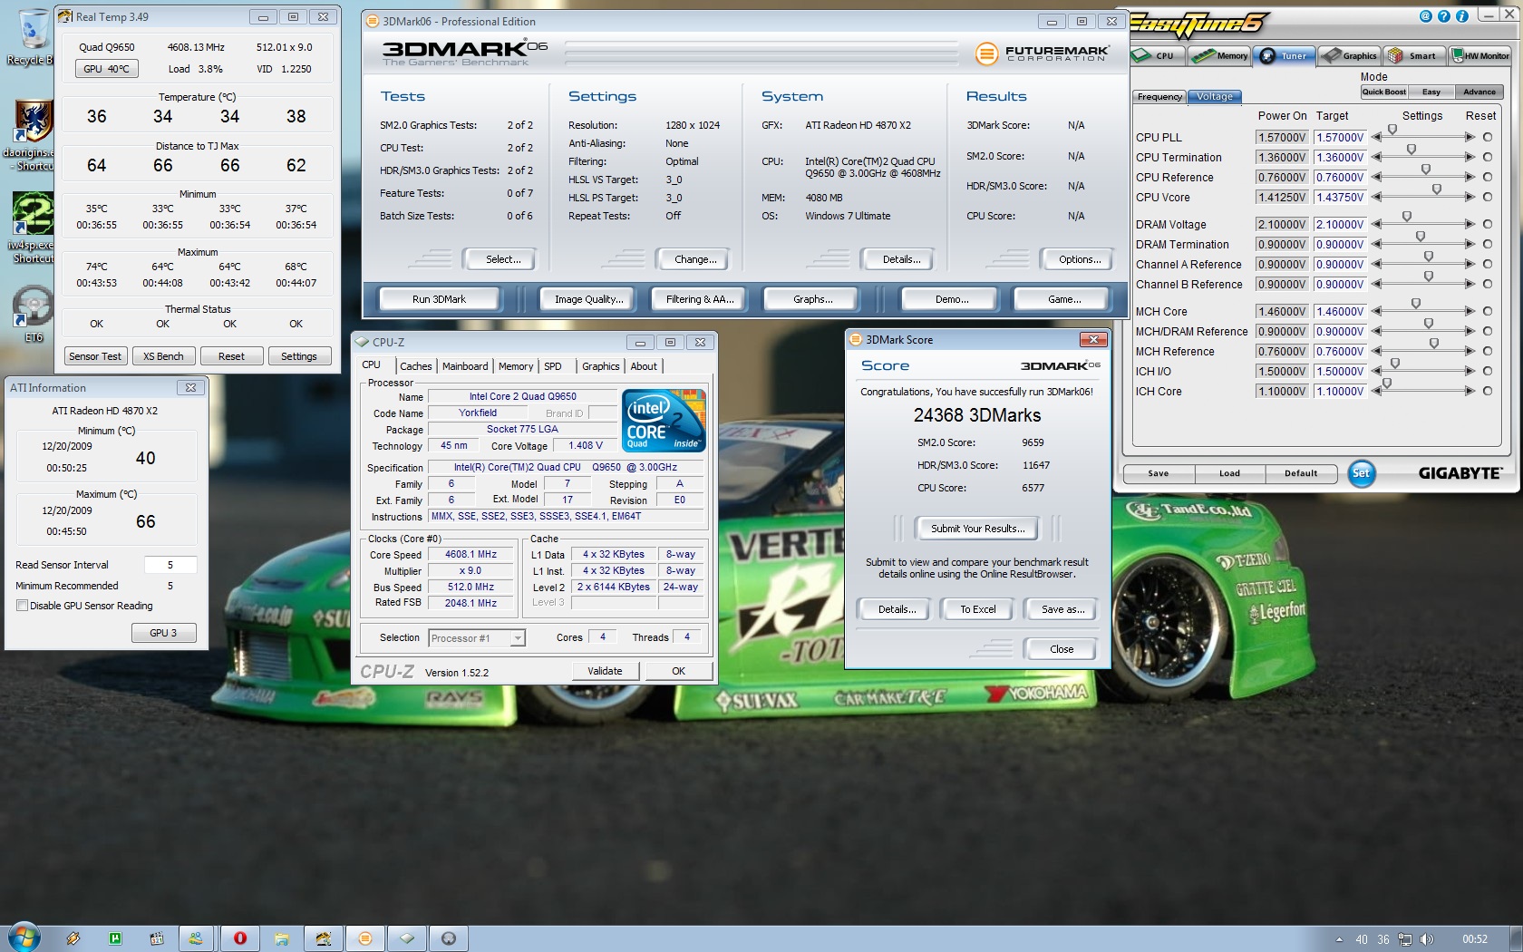This screenshot has width=1523, height=952.
Task: Open the EasyTune6 help question mark icon
Action: point(1443,15)
